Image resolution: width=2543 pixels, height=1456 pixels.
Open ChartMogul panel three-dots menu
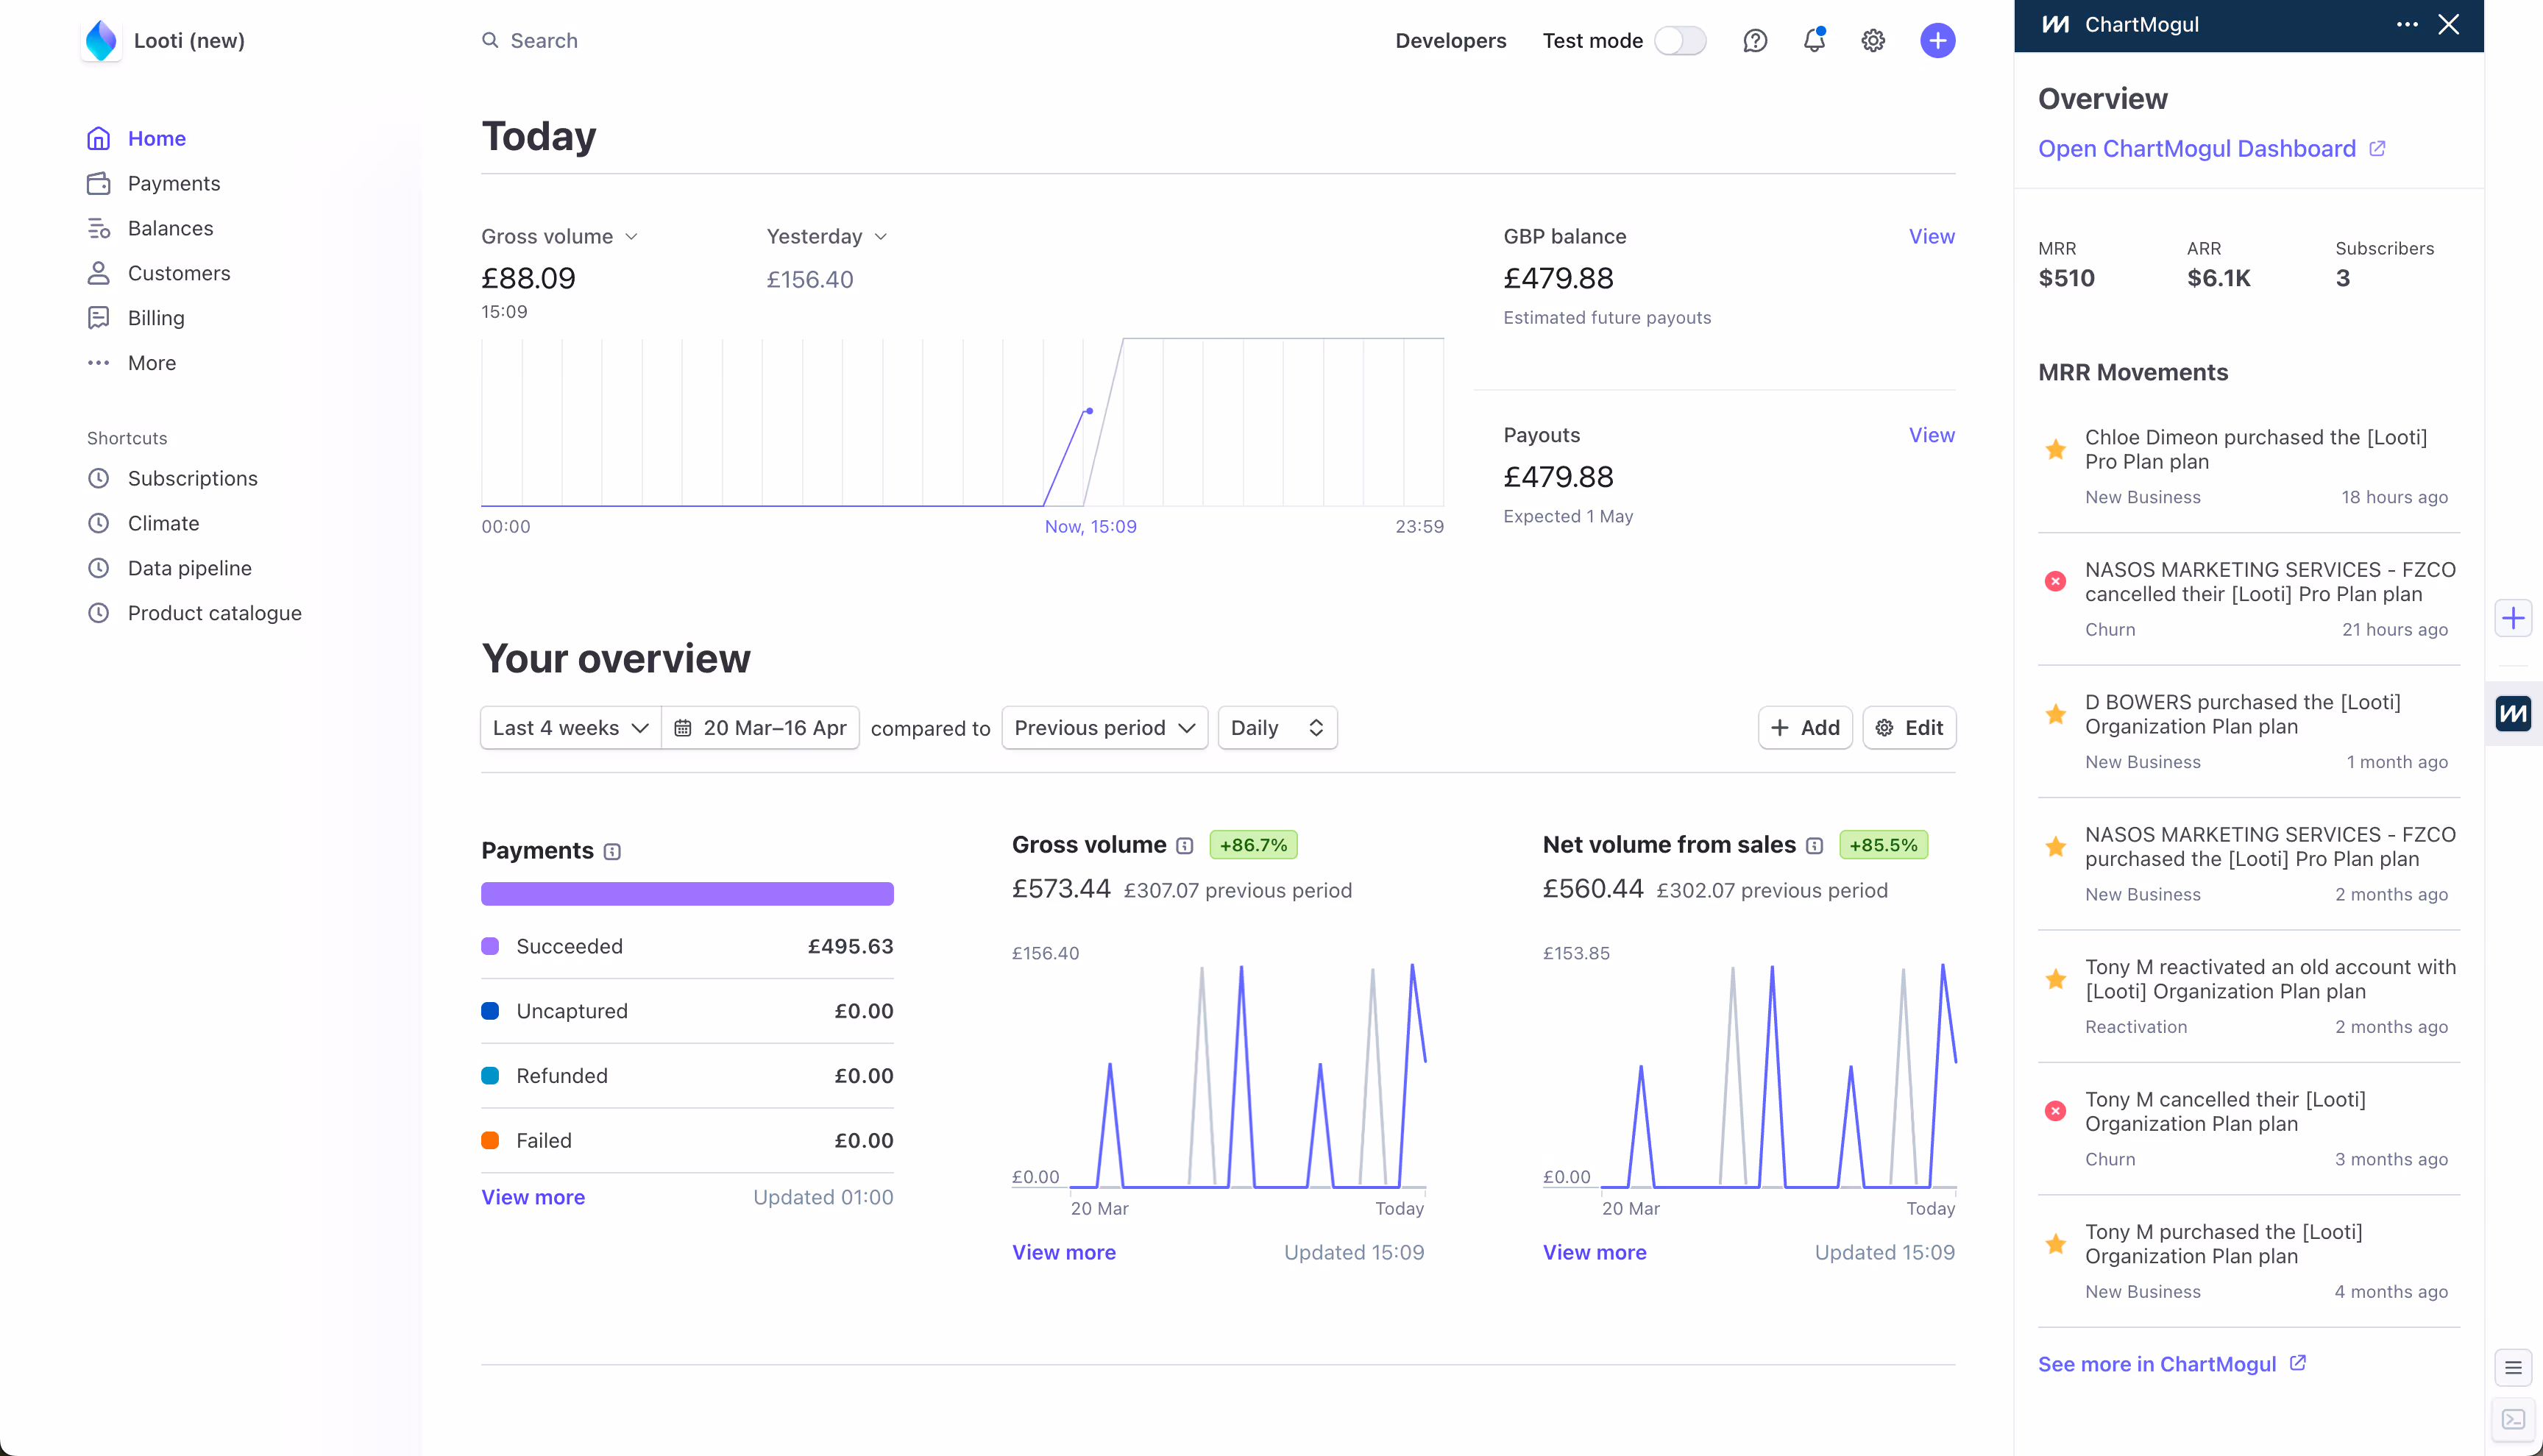coord(2407,25)
